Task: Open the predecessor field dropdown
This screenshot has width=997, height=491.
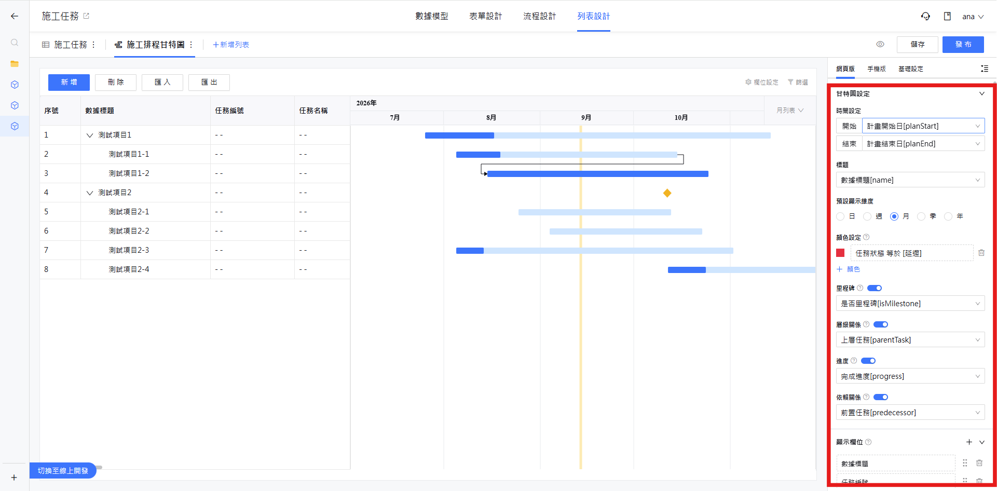Action: click(910, 413)
